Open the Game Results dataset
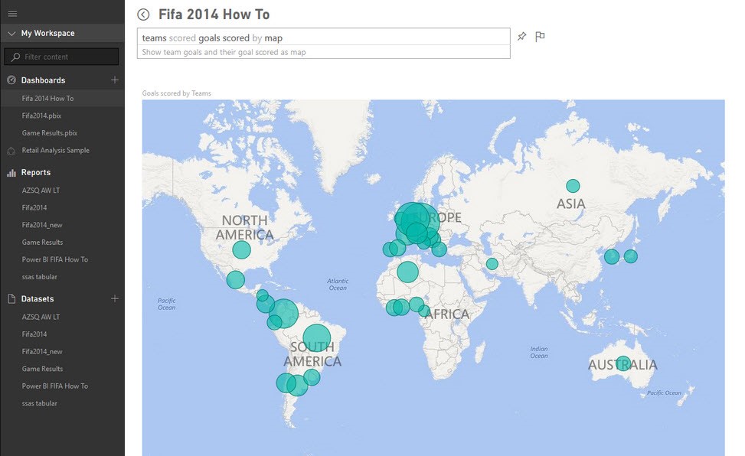Screen dimensions: 745x456 (42, 369)
